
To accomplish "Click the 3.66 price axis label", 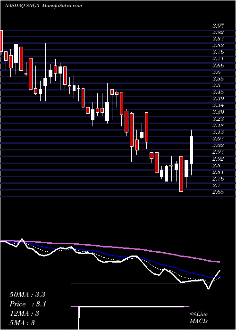I will click(218, 66).
